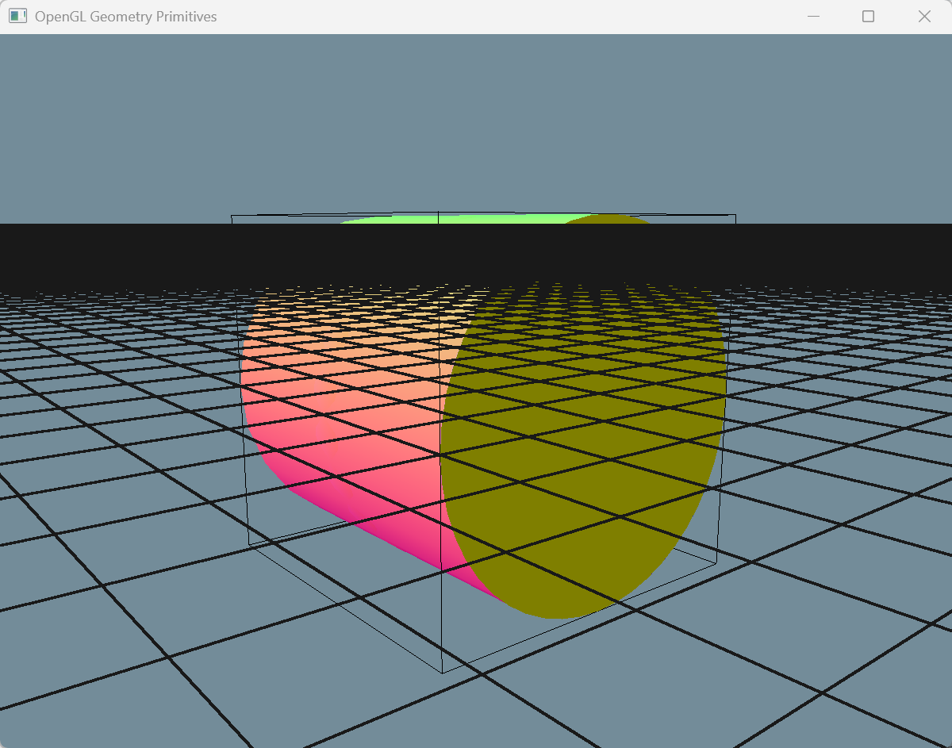The image size is (952, 748).
Task: Click the bottom-right corner of the wireframe box
Action: click(x=716, y=562)
